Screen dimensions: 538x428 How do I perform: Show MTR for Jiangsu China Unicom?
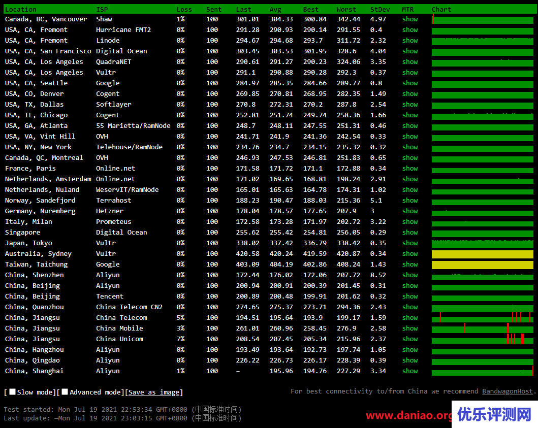click(410, 339)
